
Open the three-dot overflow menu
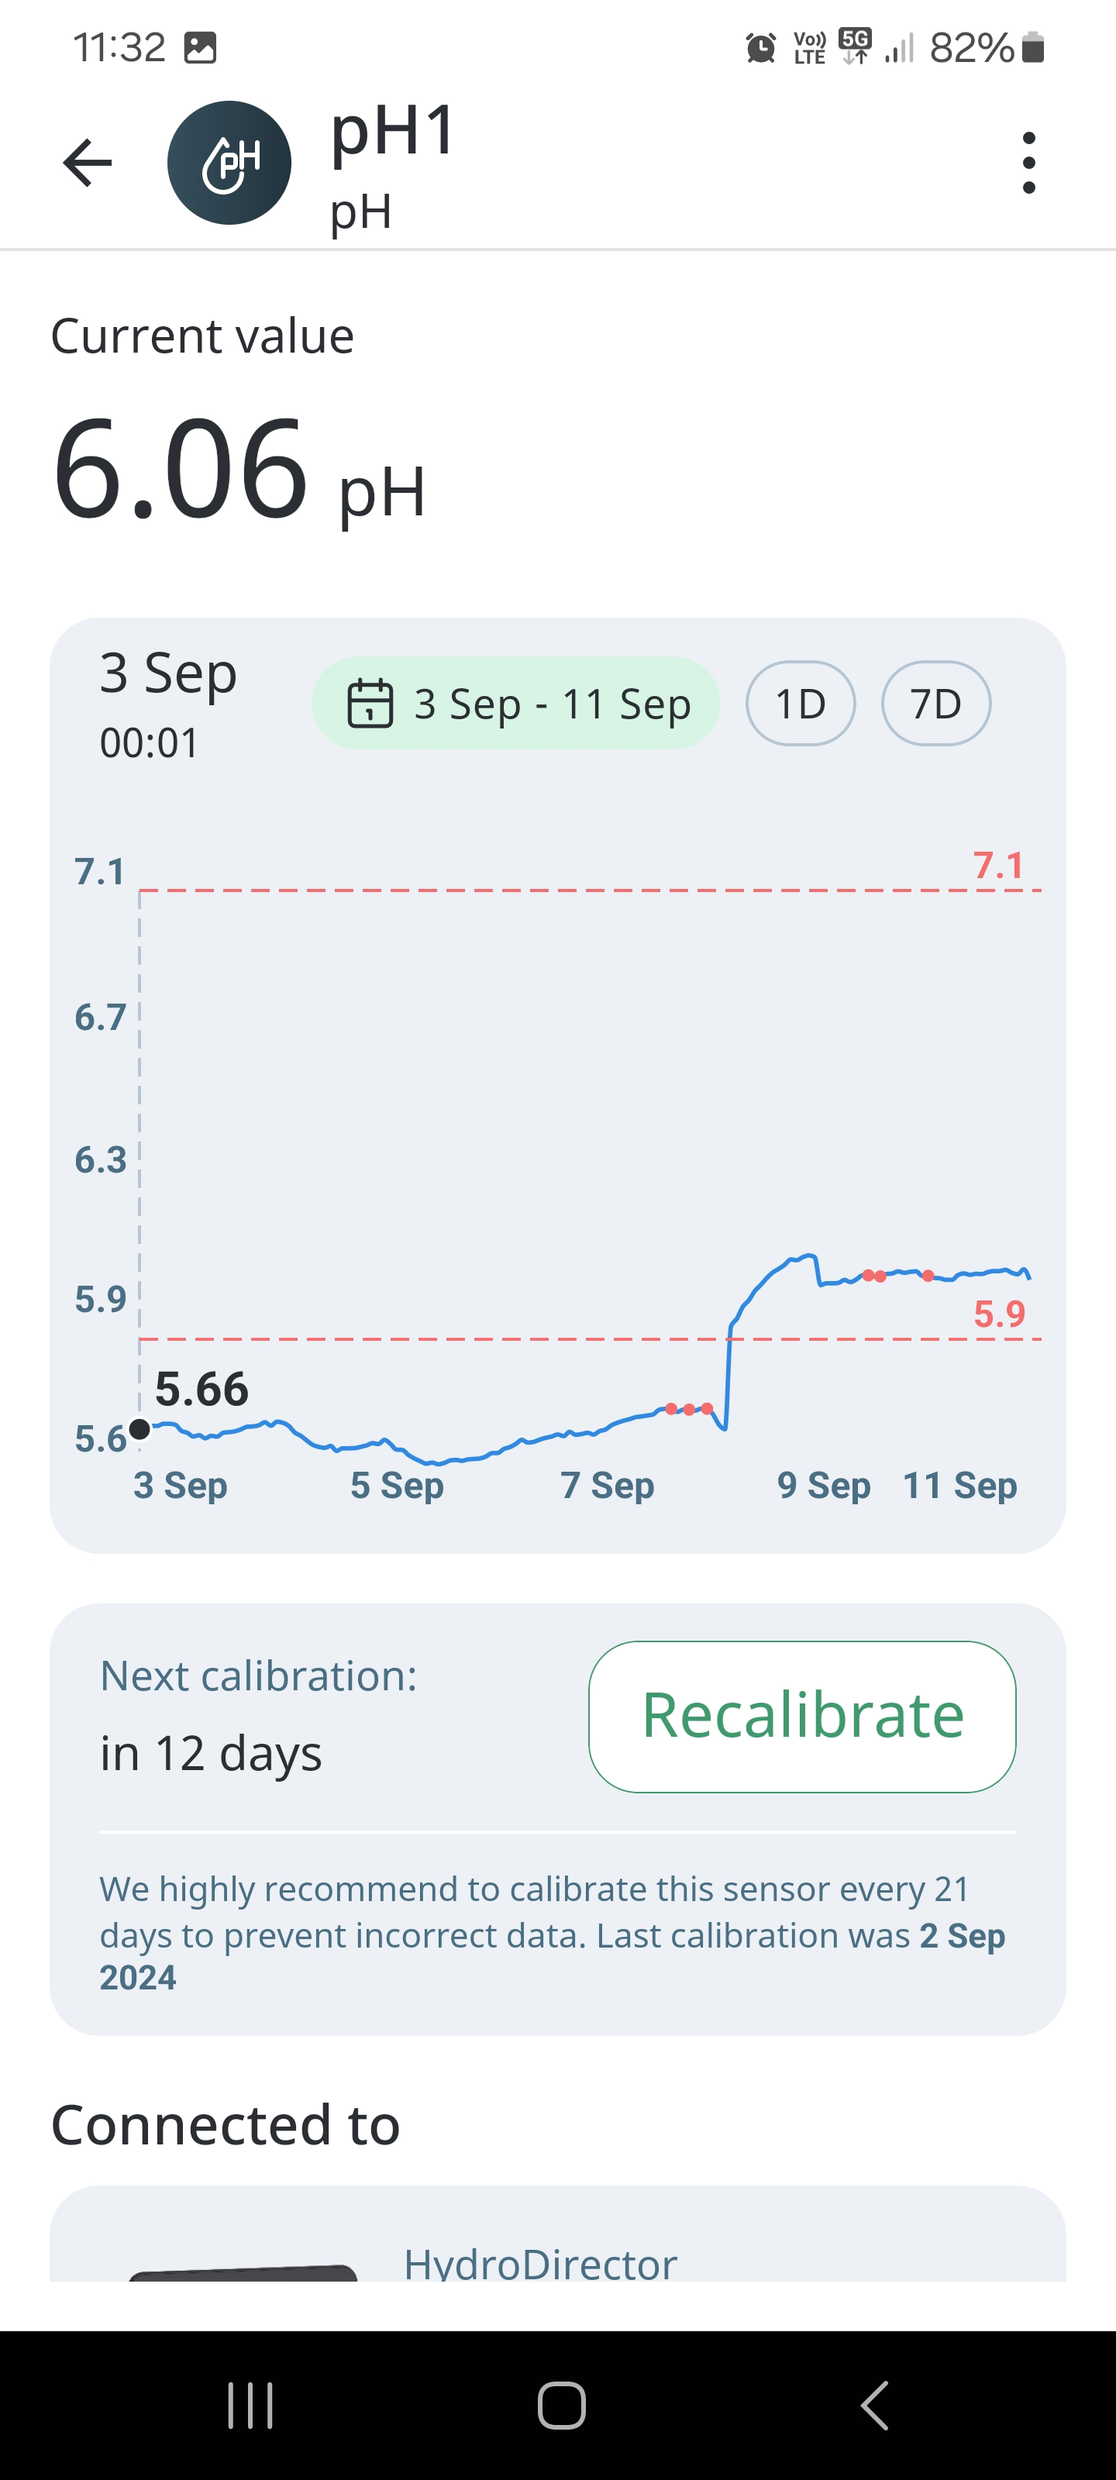point(1028,163)
